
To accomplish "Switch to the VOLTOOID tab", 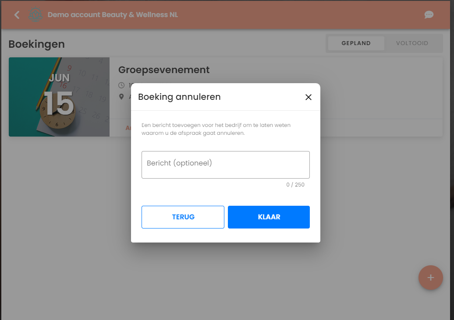I will (412, 43).
